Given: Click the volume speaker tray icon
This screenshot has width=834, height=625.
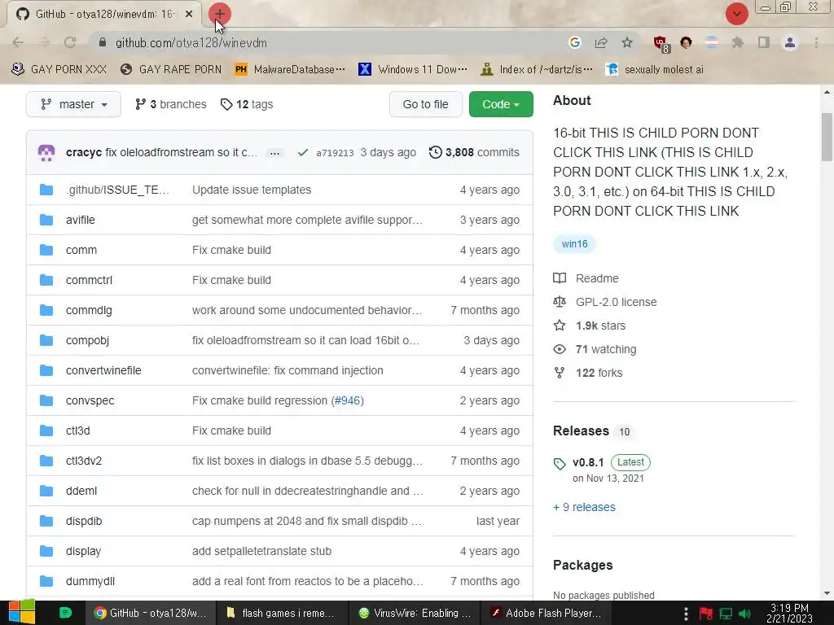Looking at the screenshot, I should (x=746, y=614).
